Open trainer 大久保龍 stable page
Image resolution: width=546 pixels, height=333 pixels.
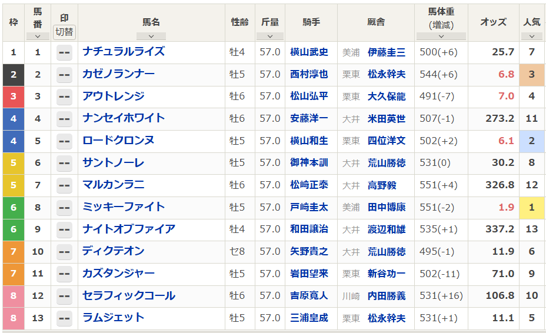point(387,96)
